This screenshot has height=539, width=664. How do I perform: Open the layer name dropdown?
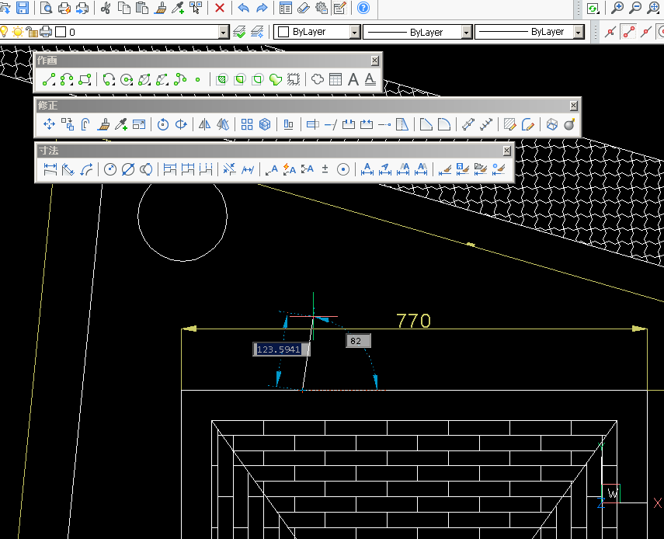click(224, 33)
